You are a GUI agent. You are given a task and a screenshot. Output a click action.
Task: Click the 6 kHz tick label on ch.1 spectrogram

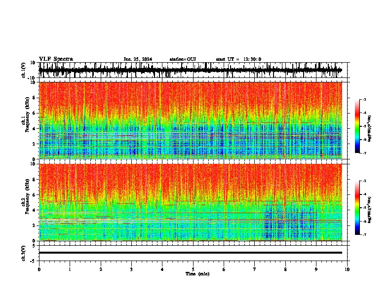click(34, 113)
